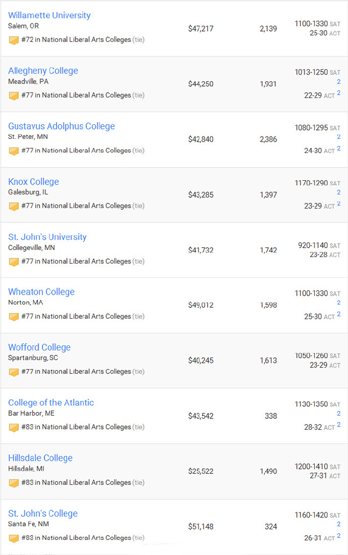This screenshot has width=348, height=555.
Task: Click the ranking badge icon under Gustavus Adolphus College
Action: [14, 151]
